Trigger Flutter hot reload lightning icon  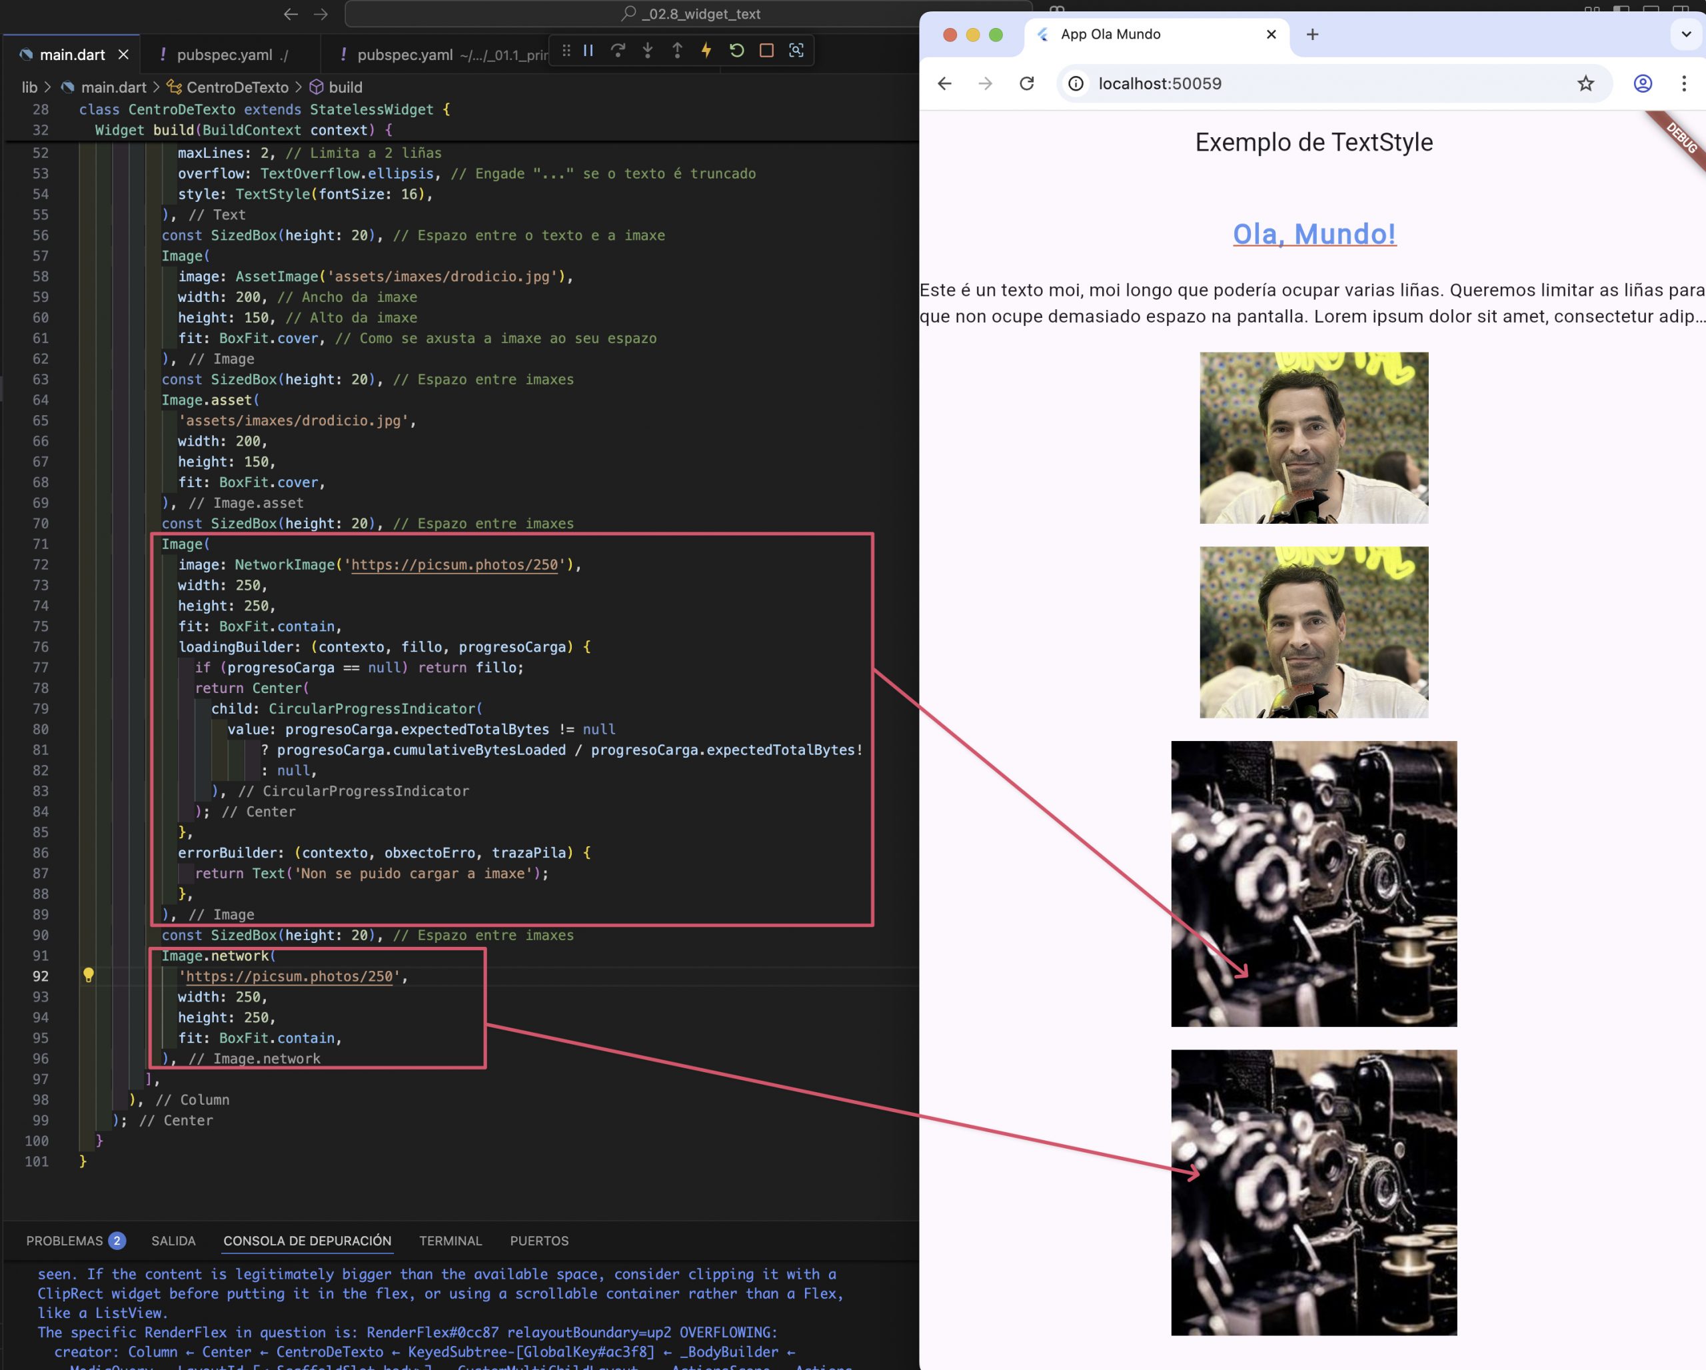pos(706,51)
